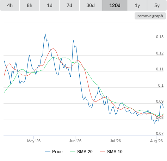Click the Jun '26 axis tick label
This screenshot has width=167, height=161.
coord(75,141)
